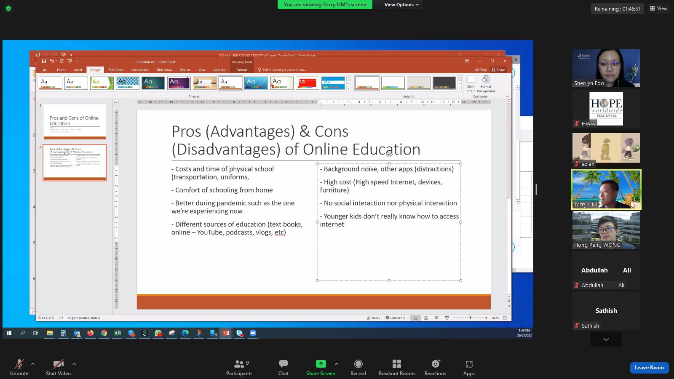Click the share screen options arrow
The image size is (674, 379).
tap(336, 364)
